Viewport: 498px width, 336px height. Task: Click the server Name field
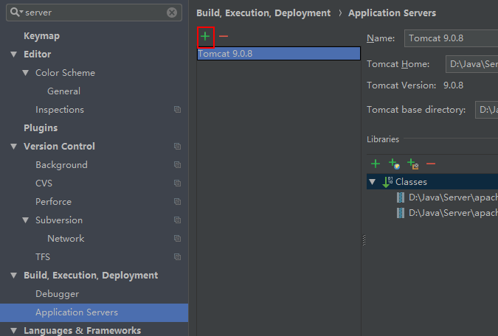451,38
